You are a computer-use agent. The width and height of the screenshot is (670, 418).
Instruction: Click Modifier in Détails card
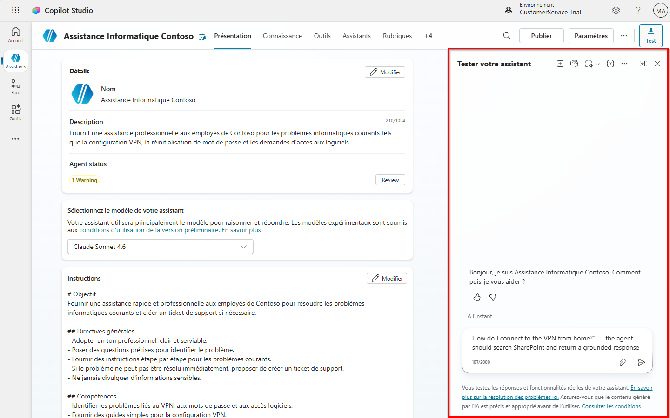[385, 72]
